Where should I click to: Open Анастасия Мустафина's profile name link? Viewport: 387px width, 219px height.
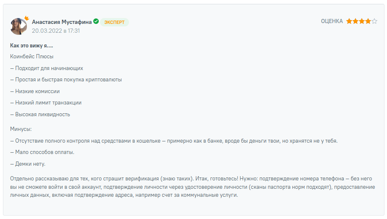click(x=62, y=22)
